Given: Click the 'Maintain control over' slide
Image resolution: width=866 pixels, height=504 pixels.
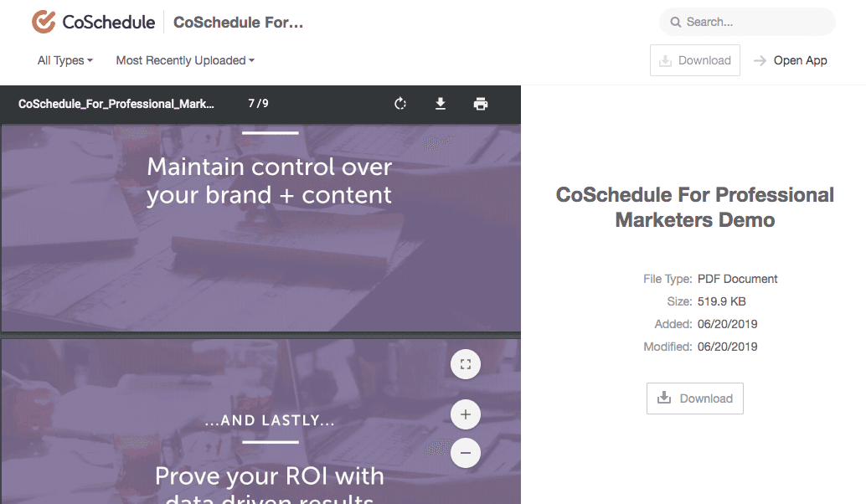Looking at the screenshot, I should point(260,228).
